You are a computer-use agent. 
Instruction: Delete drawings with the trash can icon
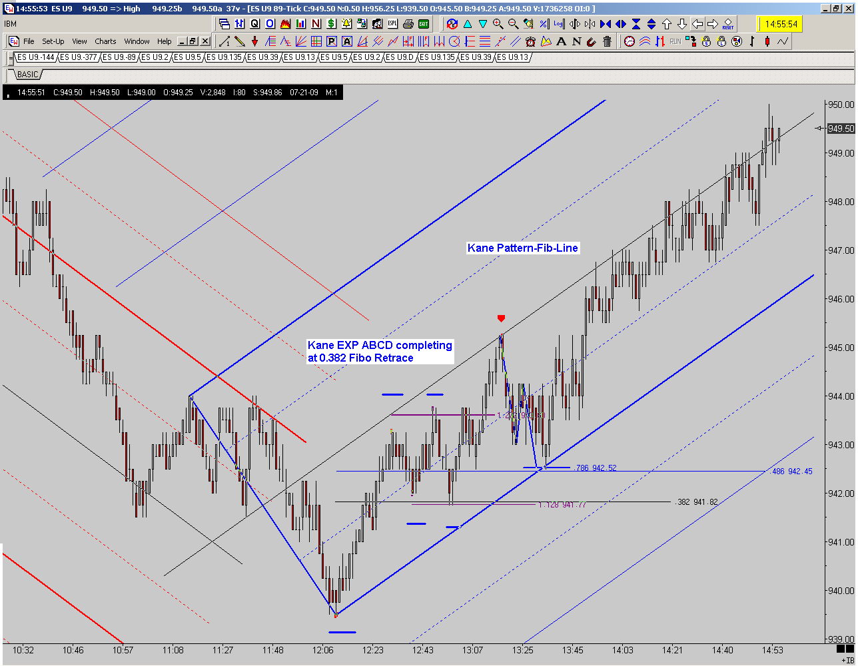[x=607, y=41]
